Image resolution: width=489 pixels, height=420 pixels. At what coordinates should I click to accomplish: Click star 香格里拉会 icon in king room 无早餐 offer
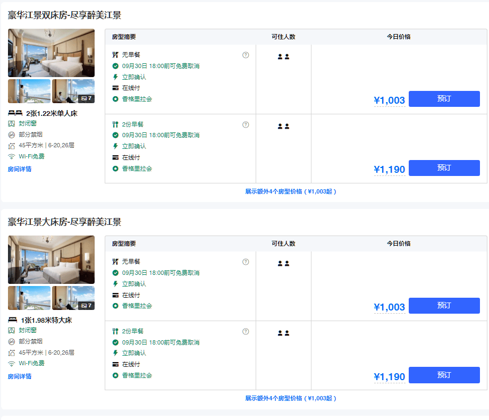[115, 306]
